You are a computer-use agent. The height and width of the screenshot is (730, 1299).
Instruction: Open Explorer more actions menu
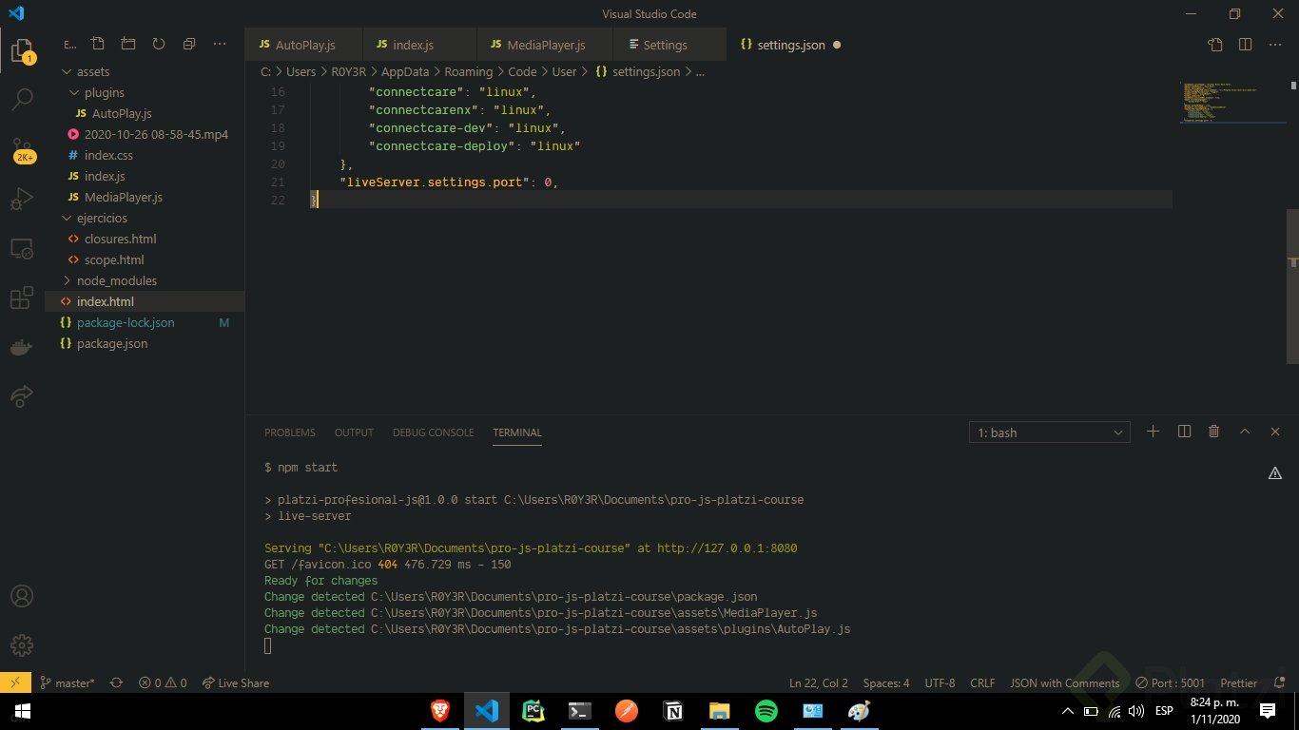(x=220, y=44)
